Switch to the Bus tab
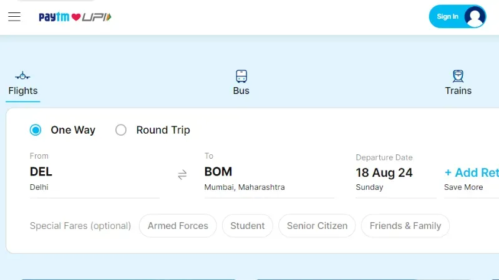Viewport: 499px width, 280px height. click(241, 91)
